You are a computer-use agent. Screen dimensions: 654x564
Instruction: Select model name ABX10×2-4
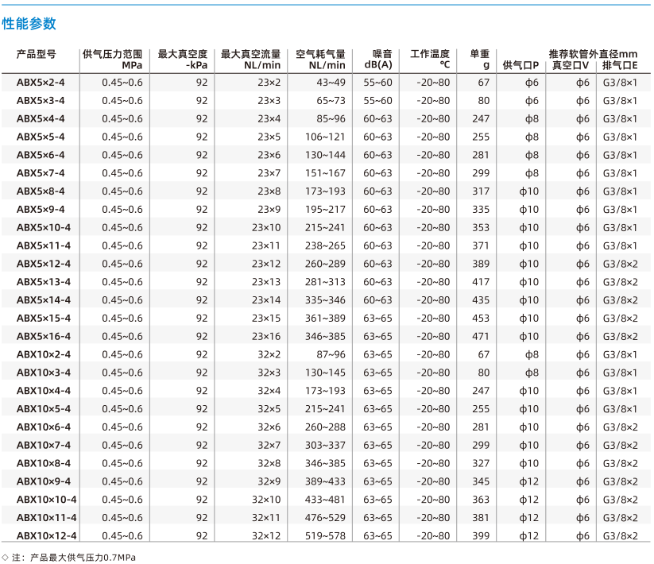tap(44, 354)
